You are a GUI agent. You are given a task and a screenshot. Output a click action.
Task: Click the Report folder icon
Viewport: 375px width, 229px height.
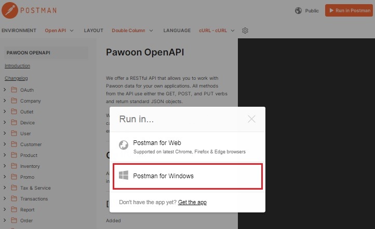14,209
